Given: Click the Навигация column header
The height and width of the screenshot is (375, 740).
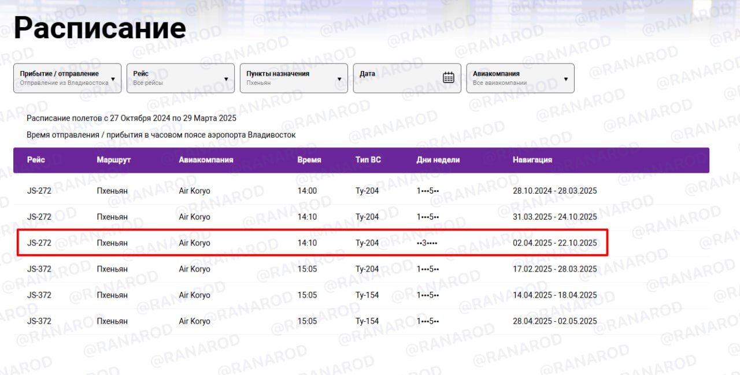Looking at the screenshot, I should pos(532,160).
